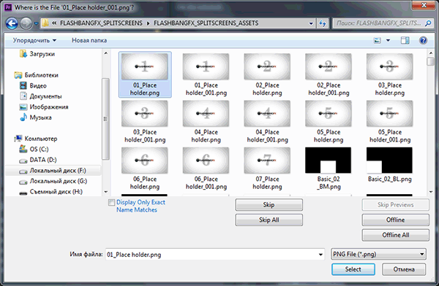Viewport: 439px width, 286px height.
Task: Select the Basic_02_BM.png file
Action: pyautogui.click(x=329, y=169)
